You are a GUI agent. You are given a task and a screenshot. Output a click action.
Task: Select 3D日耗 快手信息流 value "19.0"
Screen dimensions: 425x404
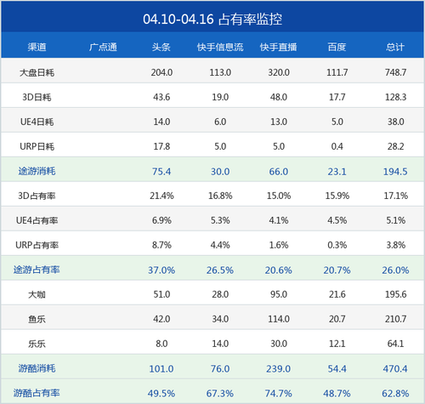(x=220, y=97)
